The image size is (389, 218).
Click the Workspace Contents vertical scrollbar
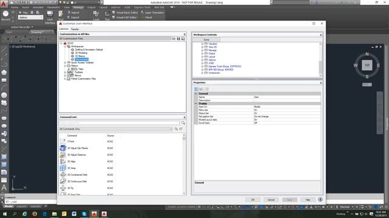click(x=320, y=59)
